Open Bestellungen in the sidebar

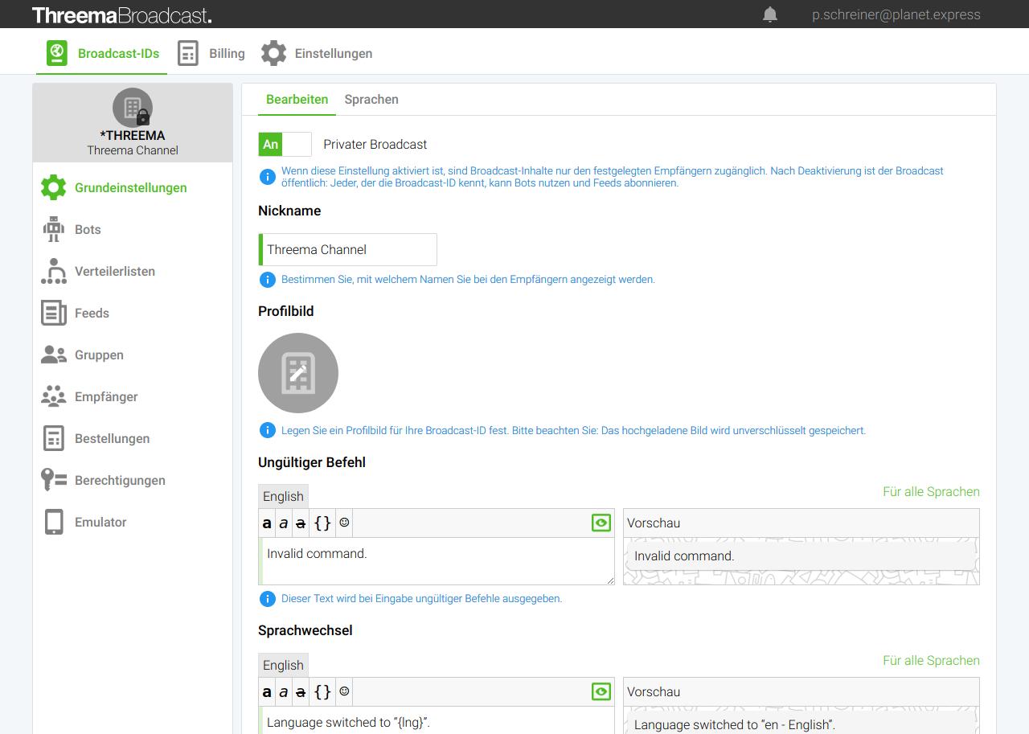tap(133, 438)
